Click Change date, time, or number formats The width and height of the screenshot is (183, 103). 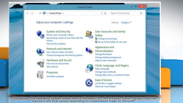point(112,75)
